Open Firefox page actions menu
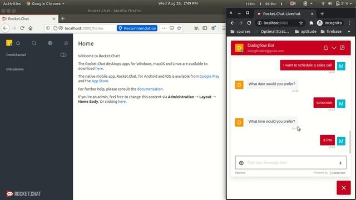This screenshot has width=356, height=200. [164, 28]
